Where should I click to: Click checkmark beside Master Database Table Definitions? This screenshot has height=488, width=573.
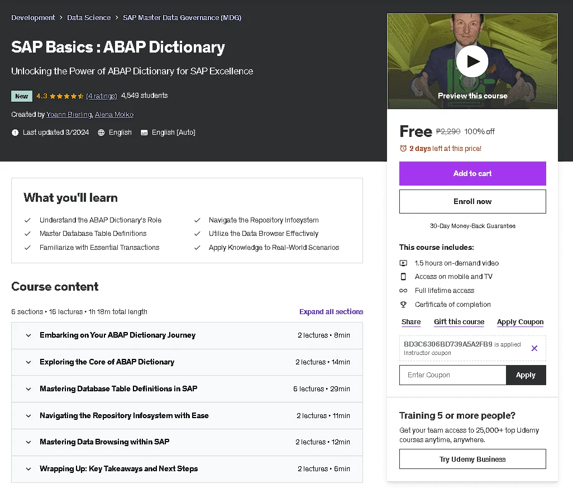27,234
